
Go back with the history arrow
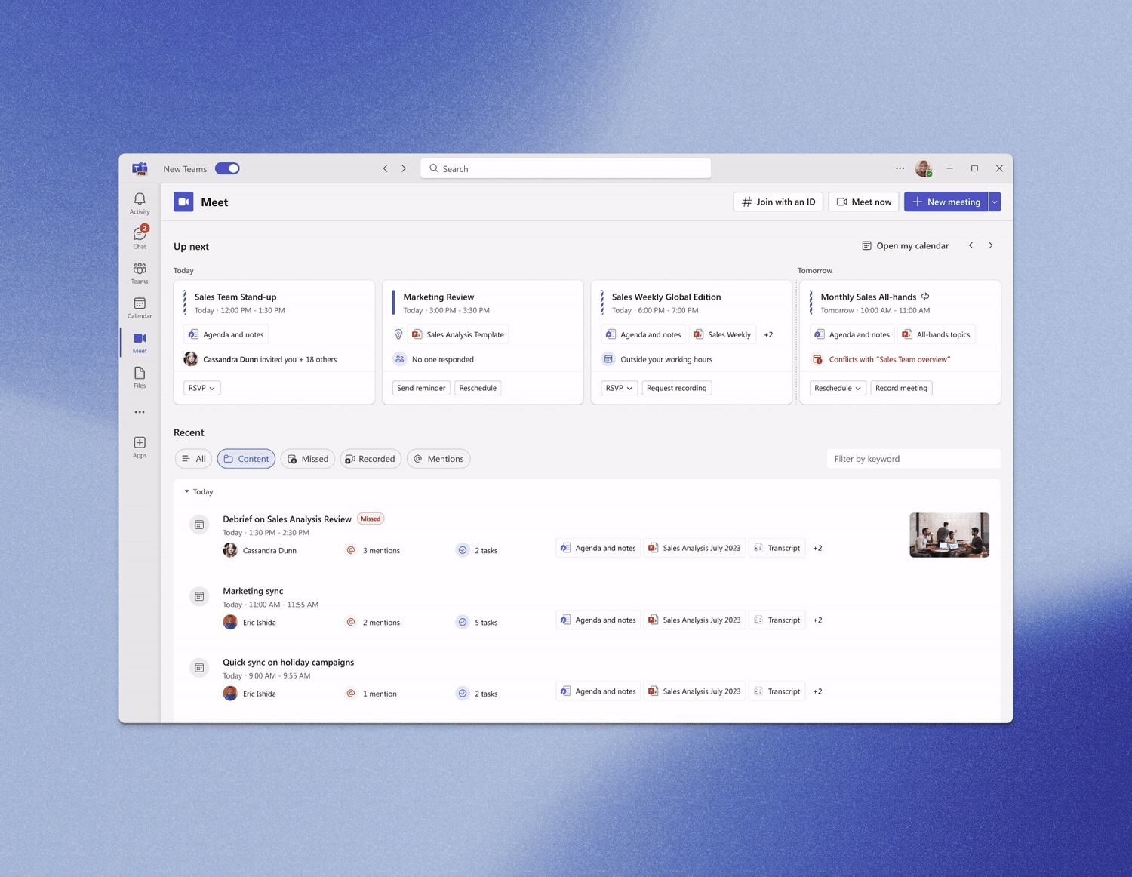pyautogui.click(x=386, y=168)
